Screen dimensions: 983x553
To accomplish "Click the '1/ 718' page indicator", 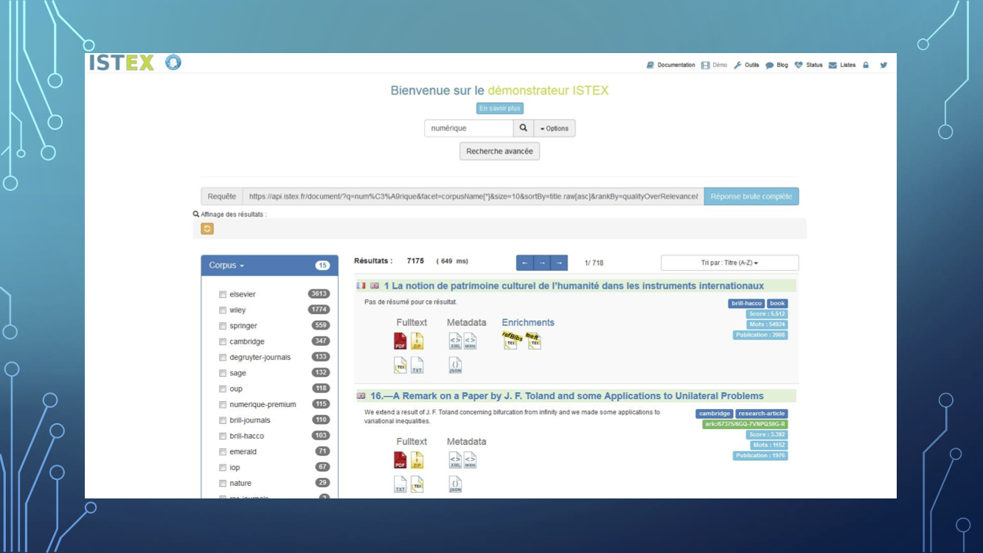I will coord(594,263).
